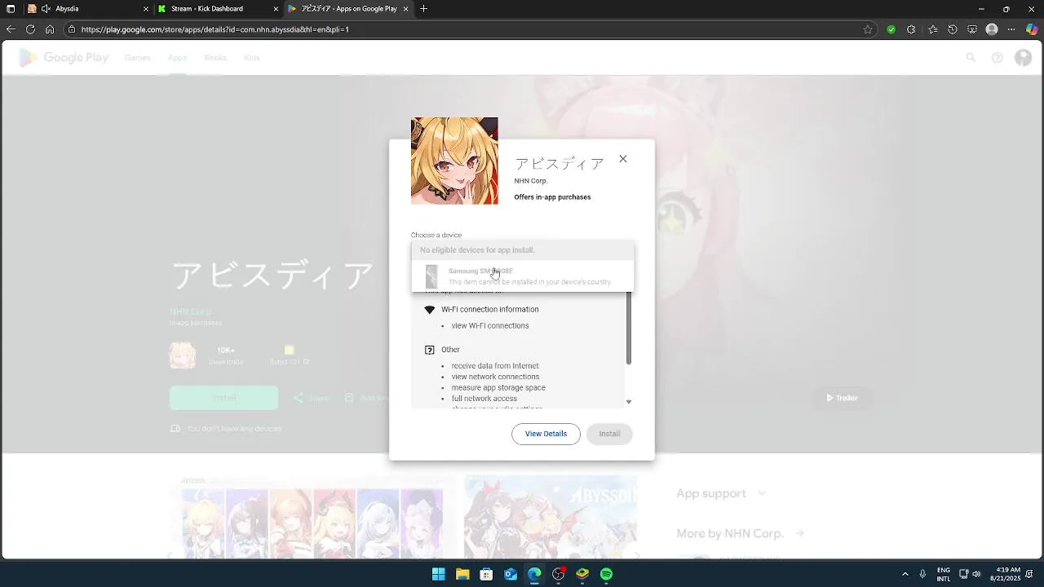The width and height of the screenshot is (1044, 587).
Task: Click the permissions list scrollbar thumb
Action: tap(628, 328)
